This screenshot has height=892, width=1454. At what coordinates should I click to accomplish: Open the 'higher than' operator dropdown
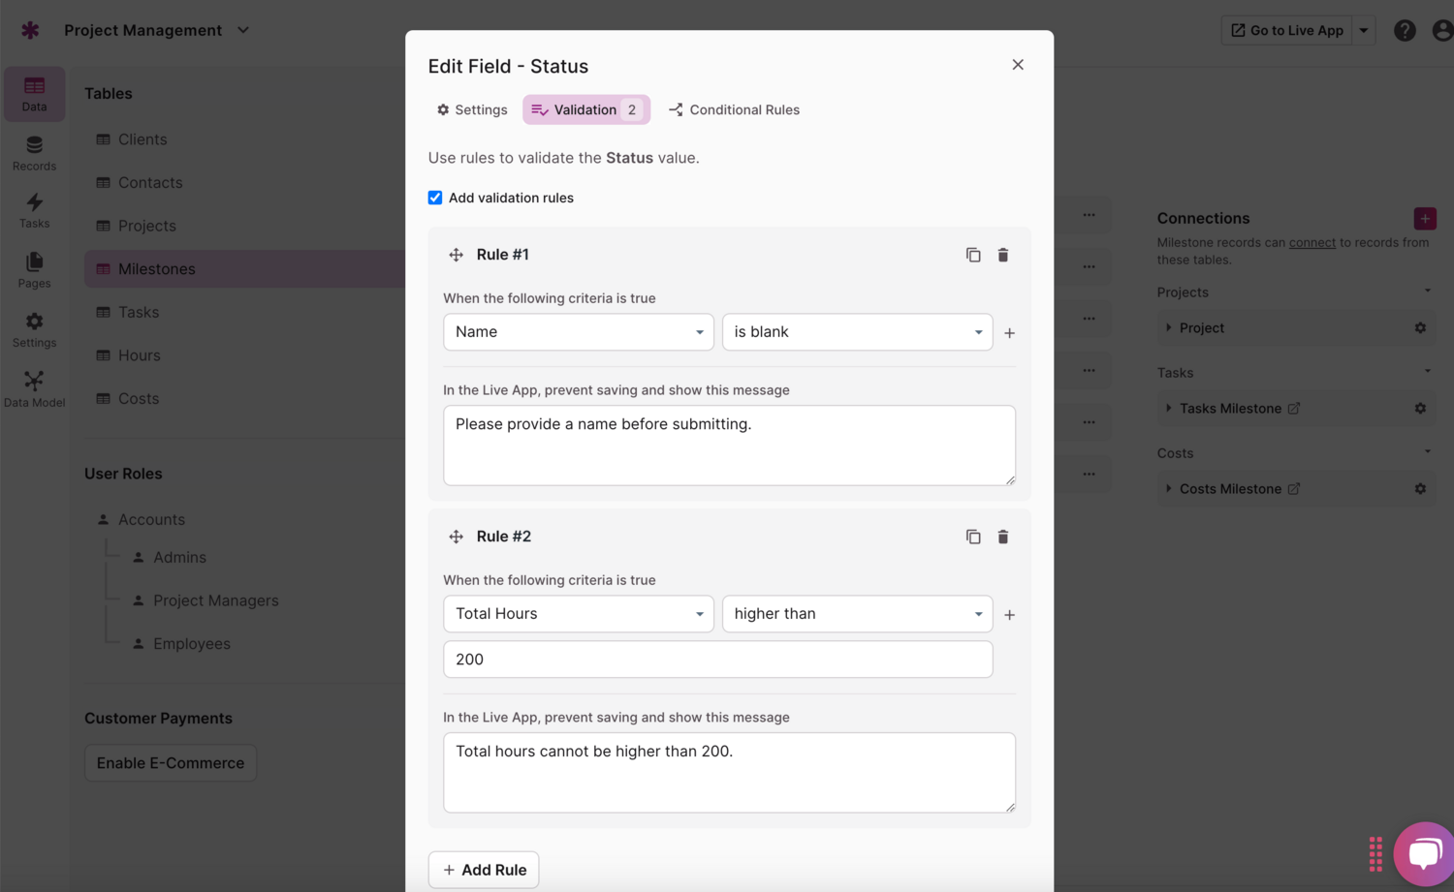coord(857,614)
